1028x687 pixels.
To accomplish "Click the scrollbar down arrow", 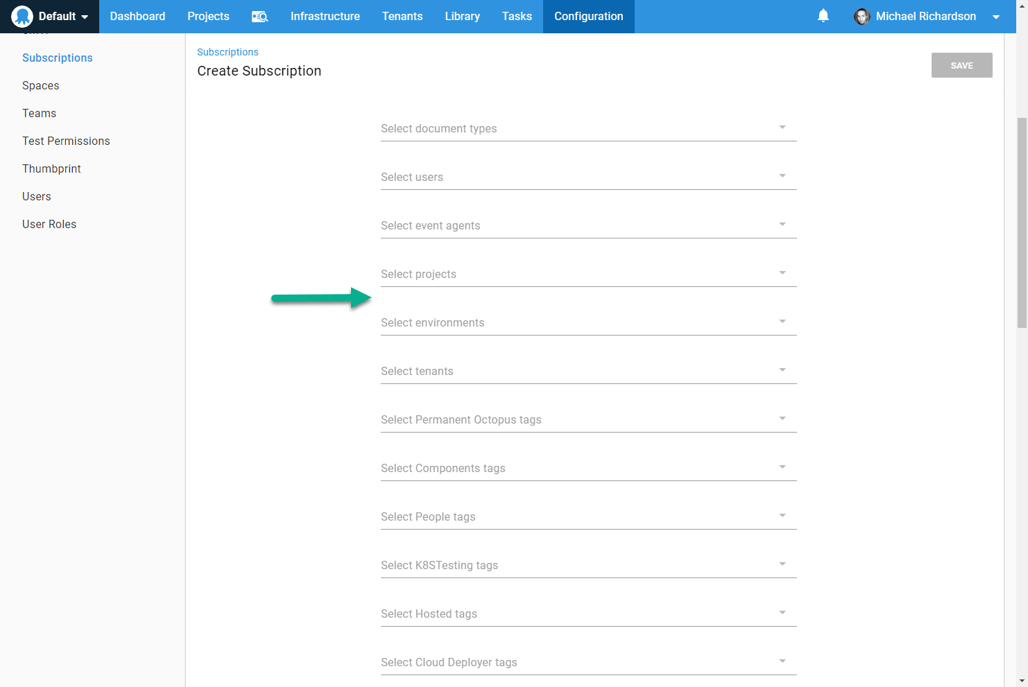I will (x=1022, y=681).
